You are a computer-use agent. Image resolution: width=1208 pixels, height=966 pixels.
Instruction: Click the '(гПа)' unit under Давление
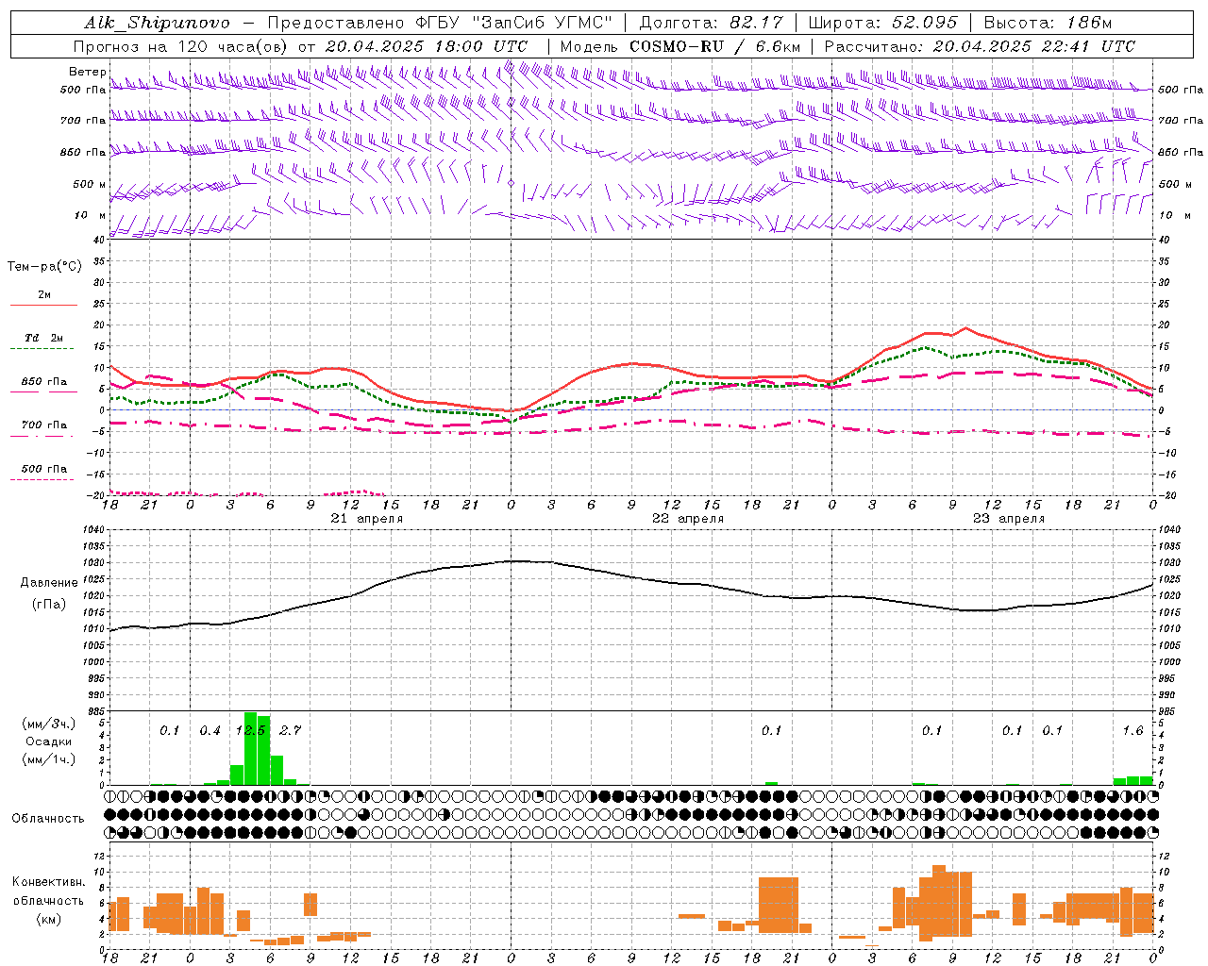click(x=49, y=604)
